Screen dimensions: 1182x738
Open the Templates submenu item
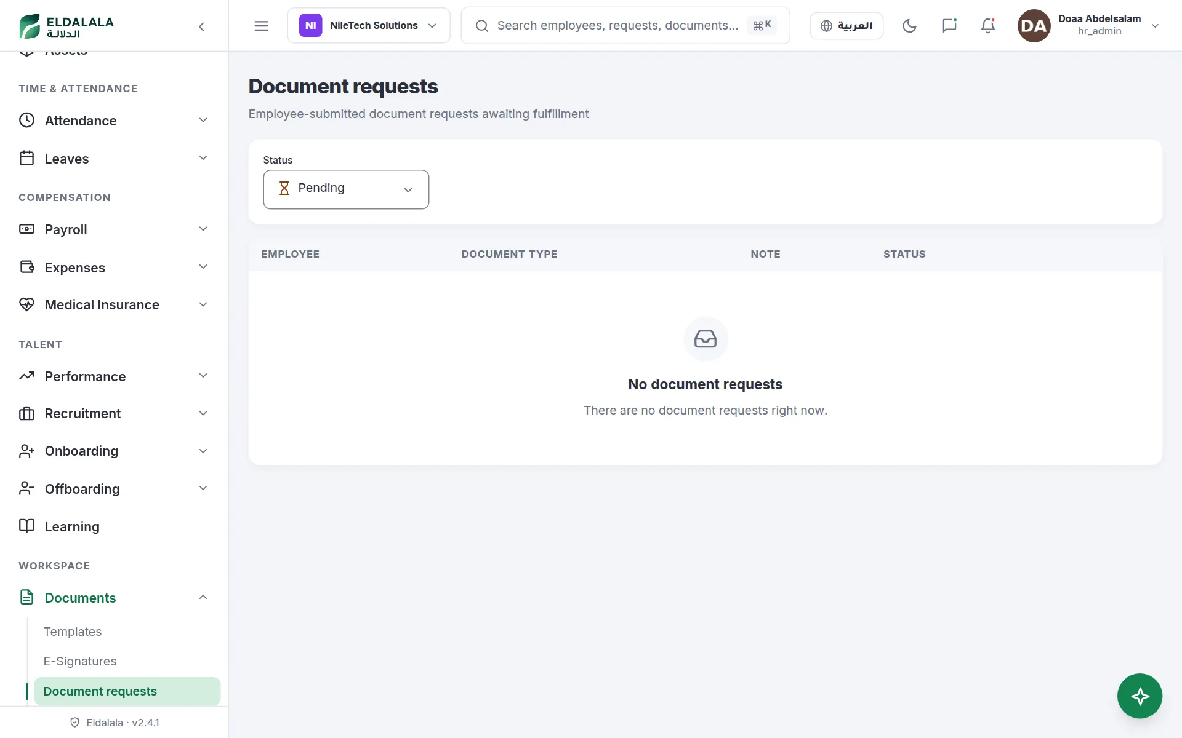tap(73, 632)
